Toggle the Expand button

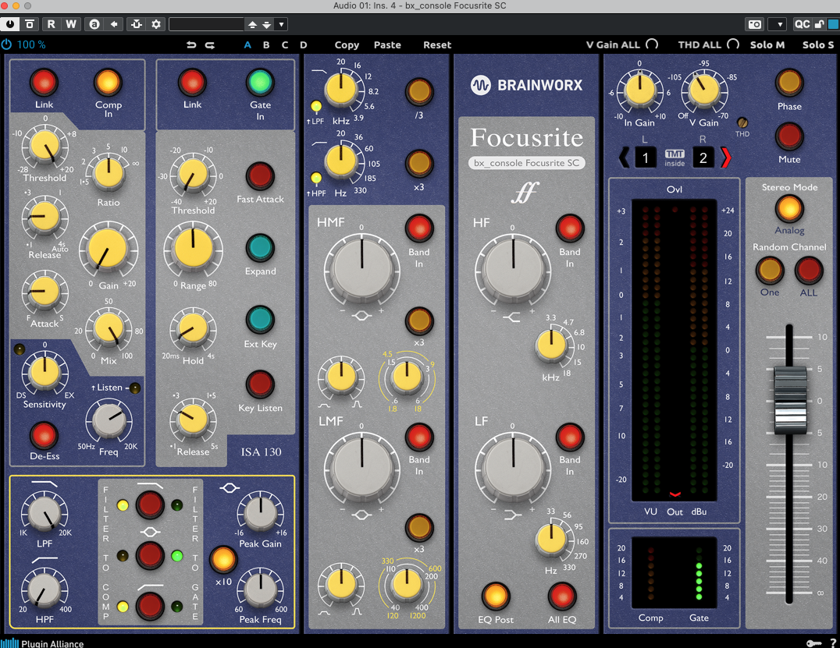(260, 248)
